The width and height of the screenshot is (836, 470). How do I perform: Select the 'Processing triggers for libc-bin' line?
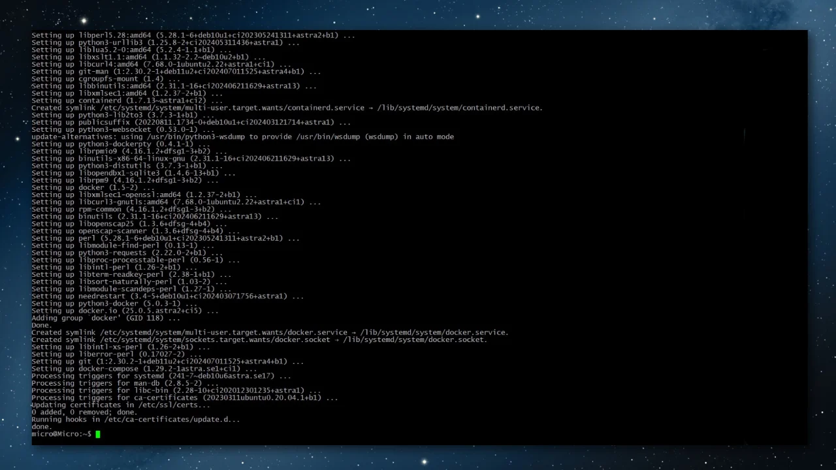(176, 390)
